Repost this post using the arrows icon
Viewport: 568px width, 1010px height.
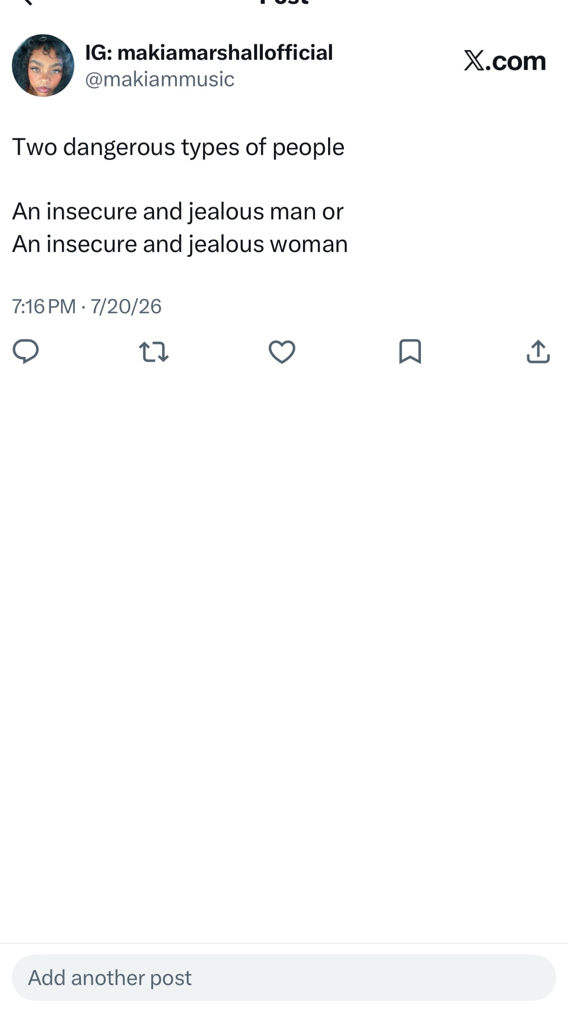point(154,352)
